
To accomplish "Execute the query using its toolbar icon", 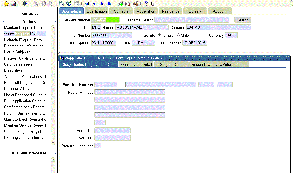I will pos(69,4).
